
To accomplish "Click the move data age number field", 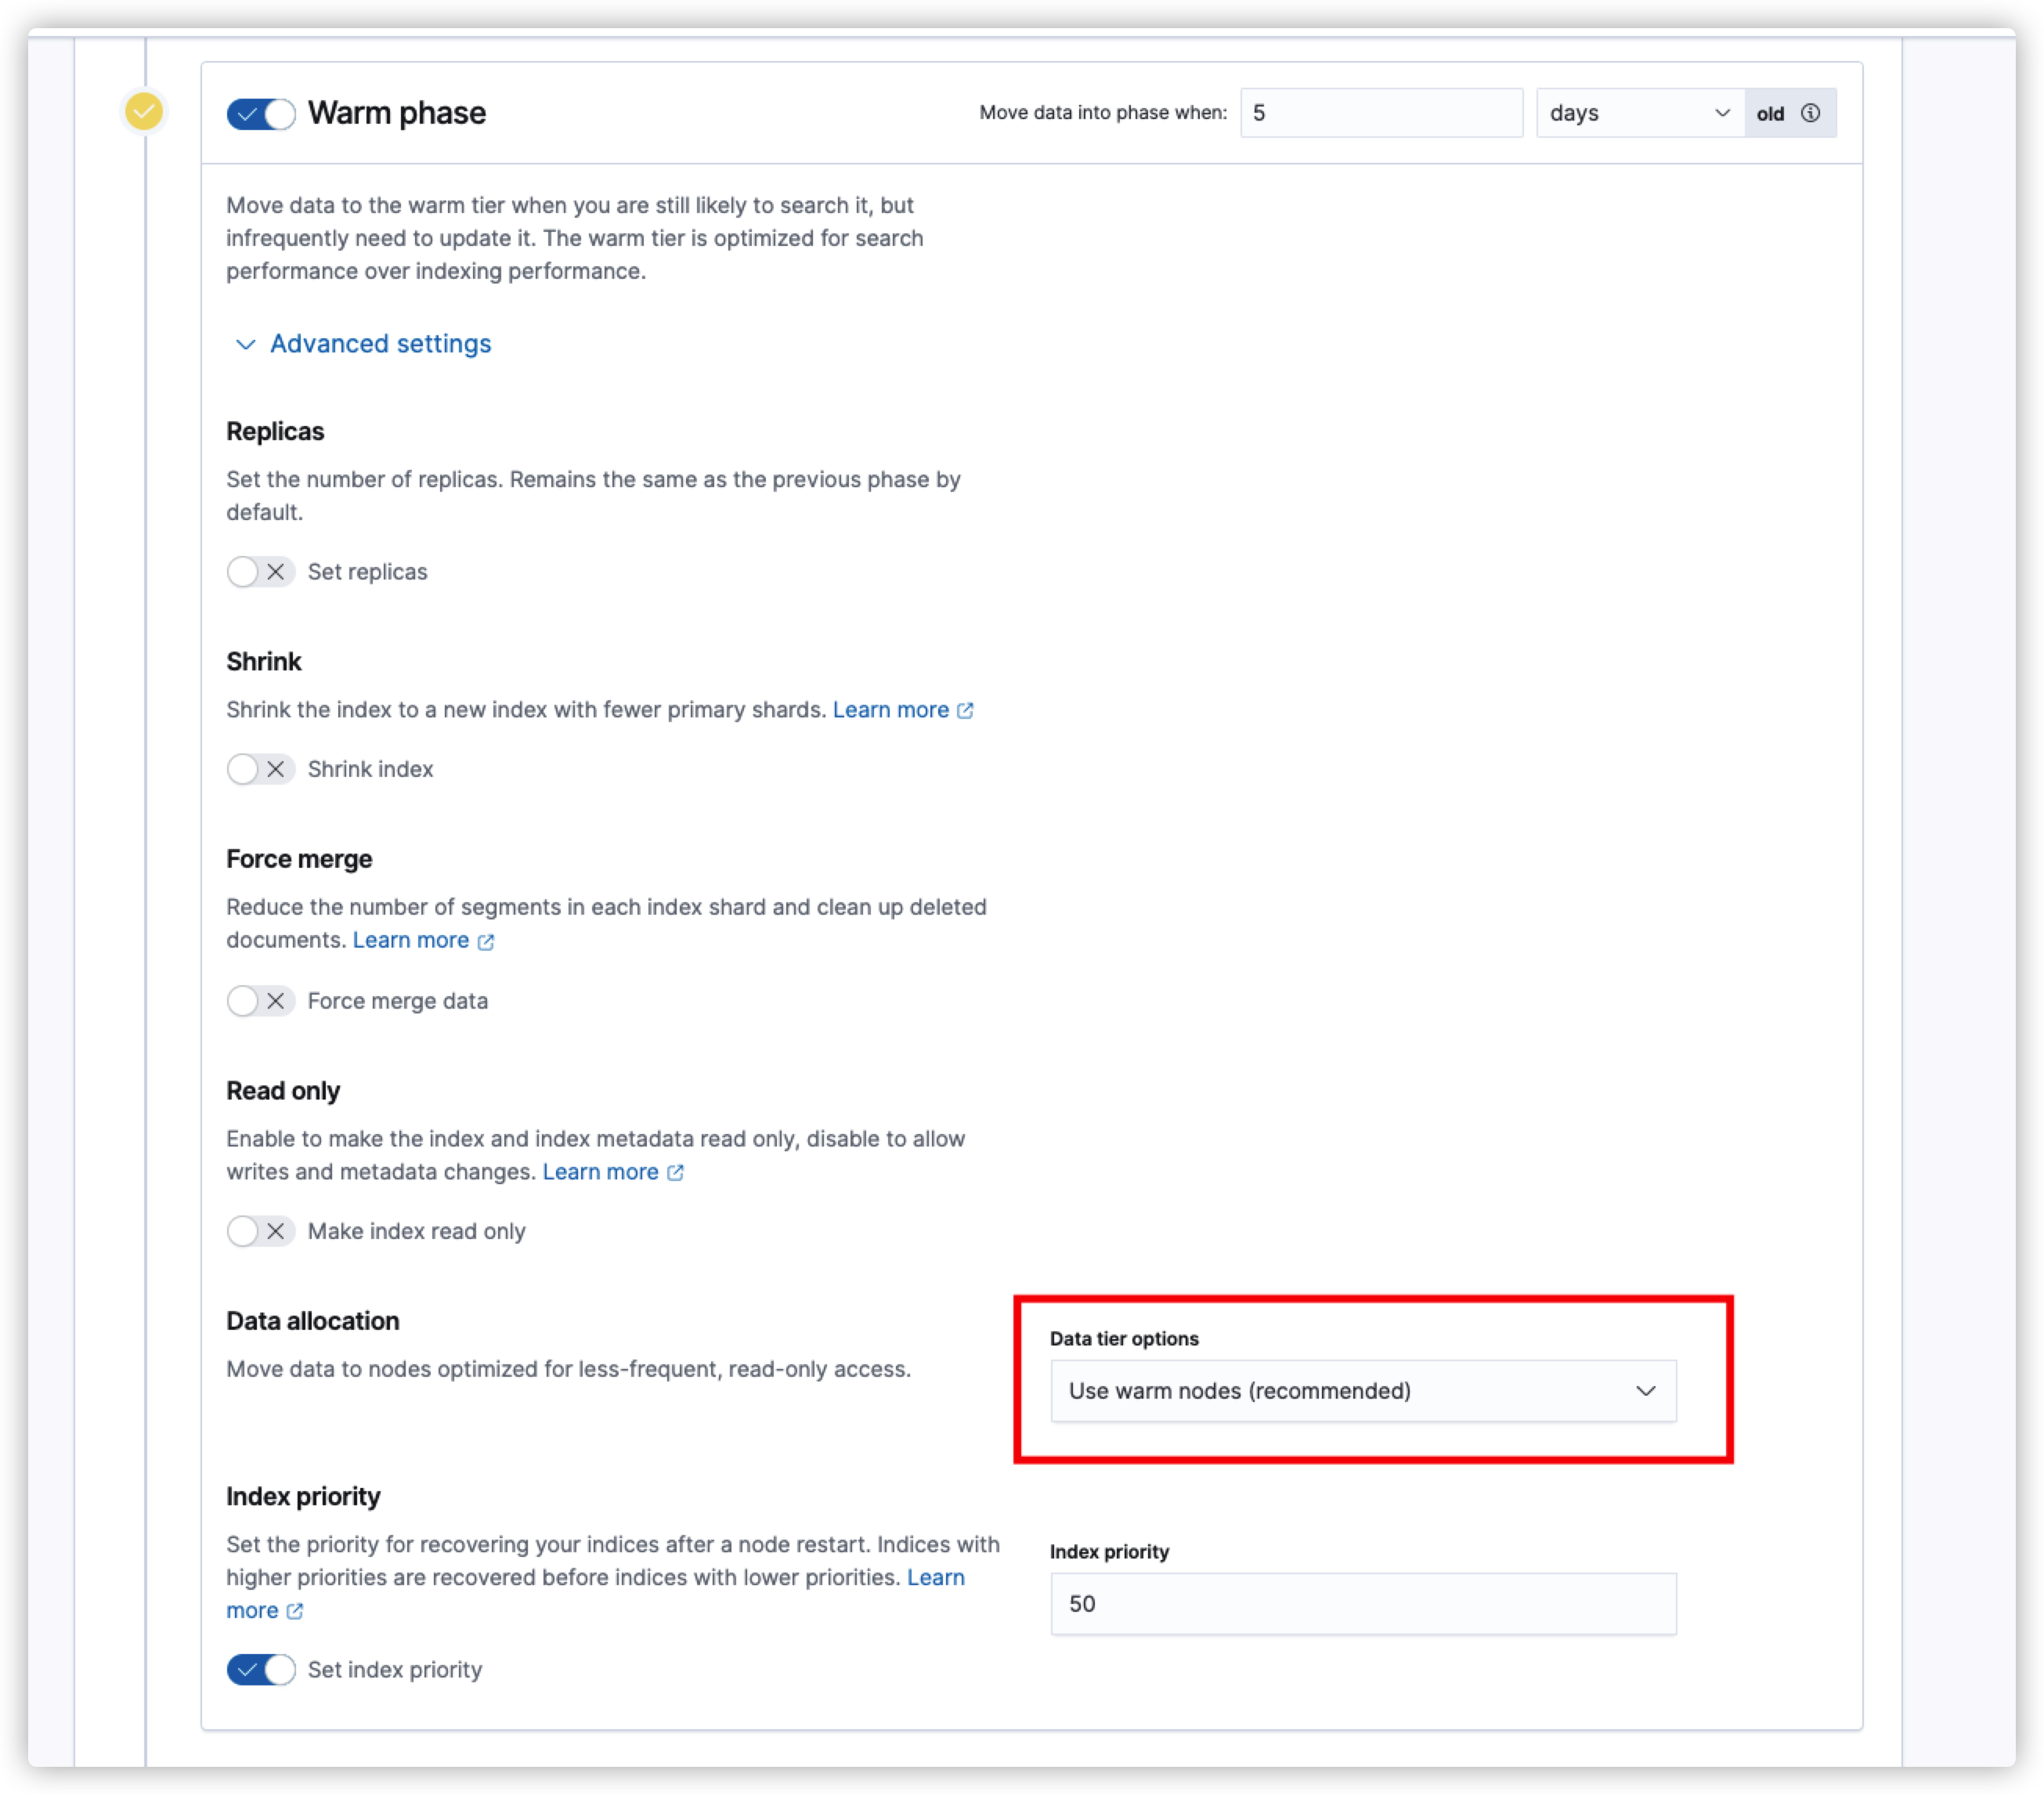I will point(1380,113).
